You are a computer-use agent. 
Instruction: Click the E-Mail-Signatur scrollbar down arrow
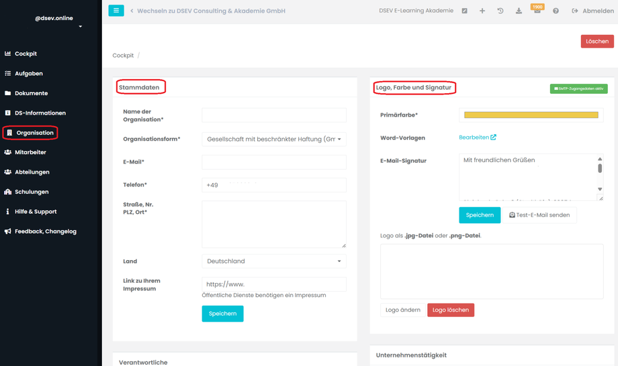(600, 189)
